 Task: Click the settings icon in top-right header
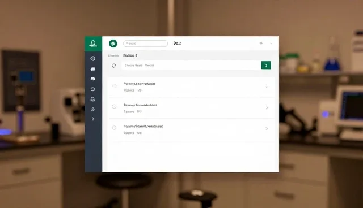click(x=261, y=43)
